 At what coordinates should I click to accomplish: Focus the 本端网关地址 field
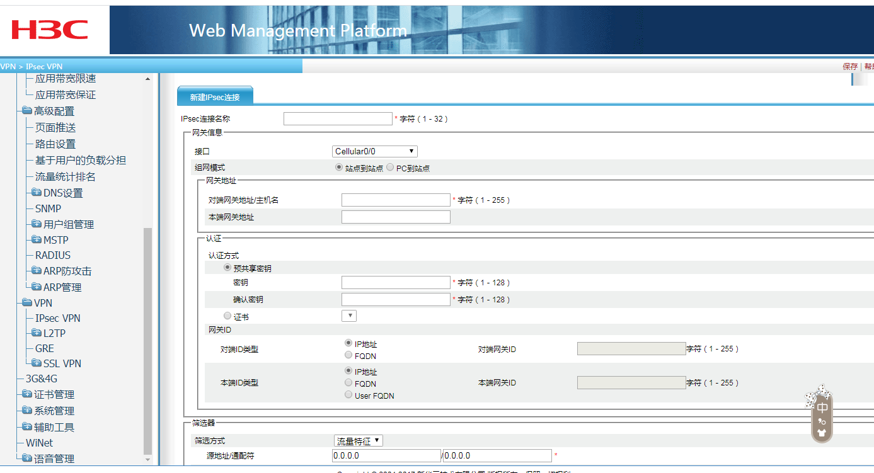click(396, 217)
